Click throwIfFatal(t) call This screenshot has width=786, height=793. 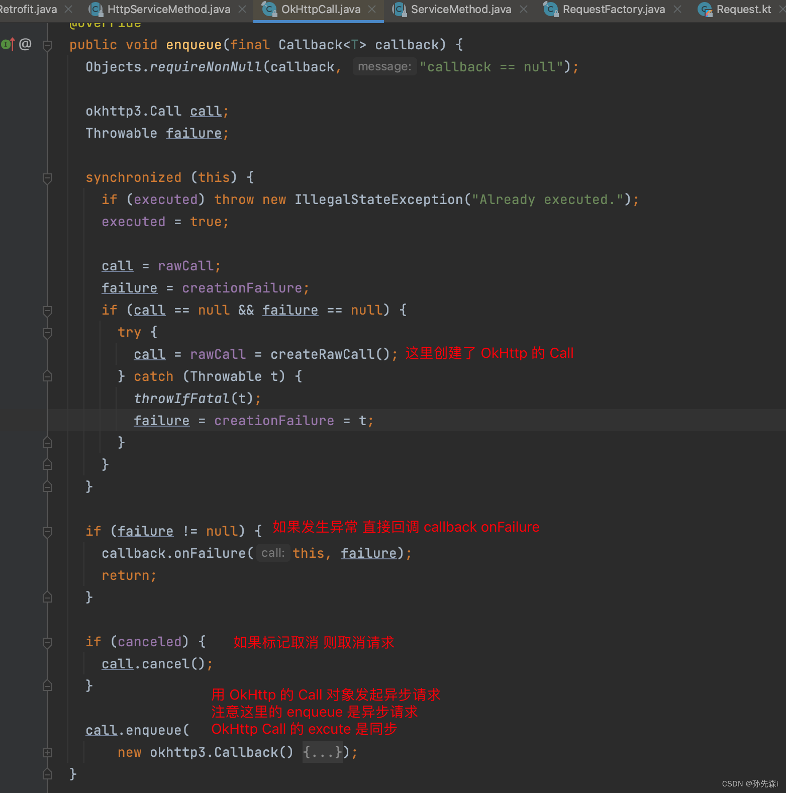pos(193,399)
